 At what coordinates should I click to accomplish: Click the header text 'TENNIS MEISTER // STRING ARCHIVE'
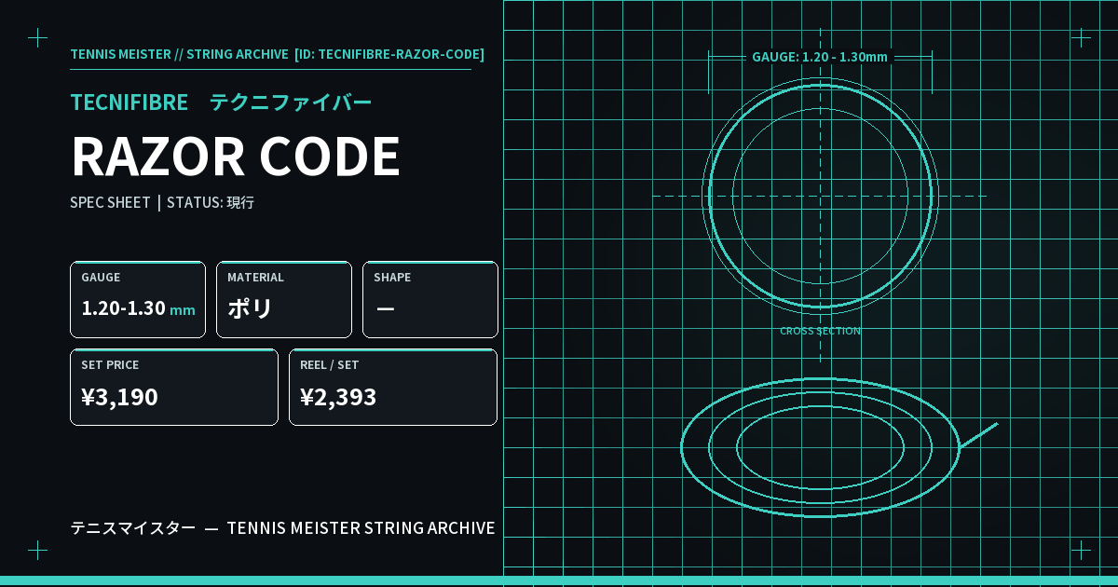(x=179, y=54)
